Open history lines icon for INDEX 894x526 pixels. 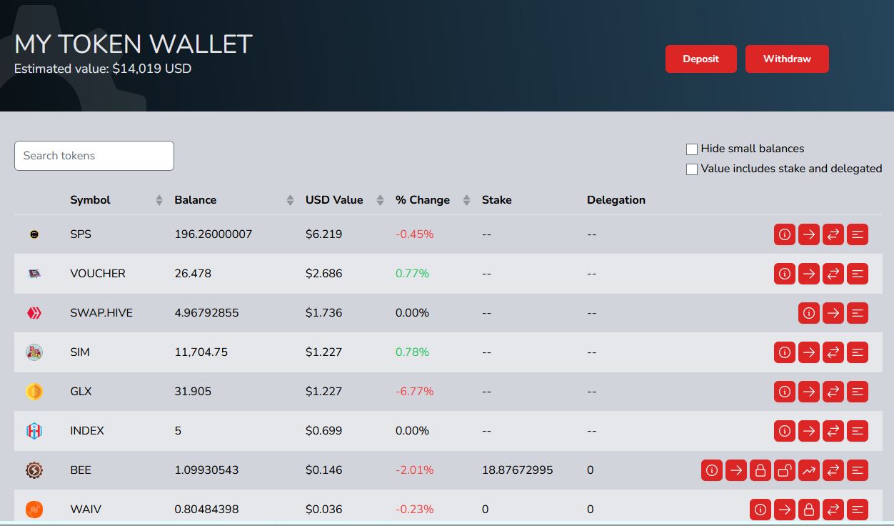(858, 431)
